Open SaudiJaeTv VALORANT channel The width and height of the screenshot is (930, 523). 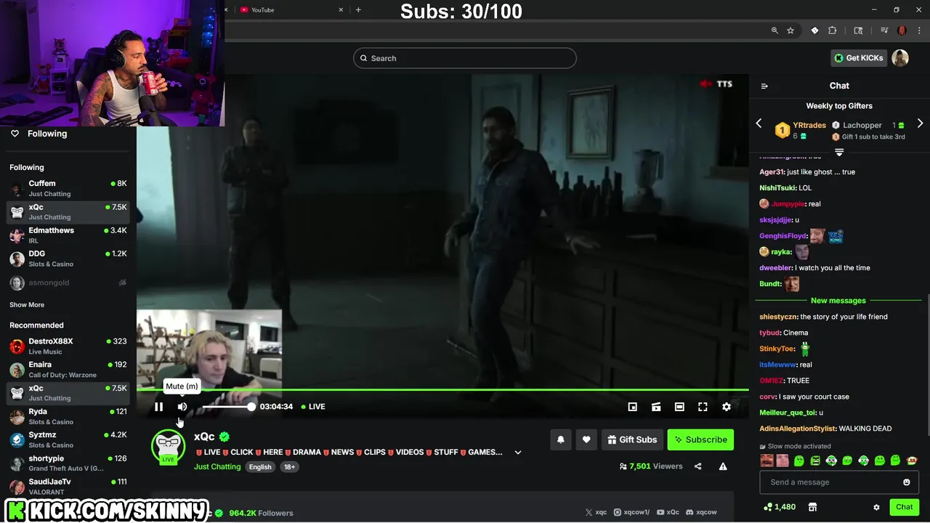click(x=68, y=487)
